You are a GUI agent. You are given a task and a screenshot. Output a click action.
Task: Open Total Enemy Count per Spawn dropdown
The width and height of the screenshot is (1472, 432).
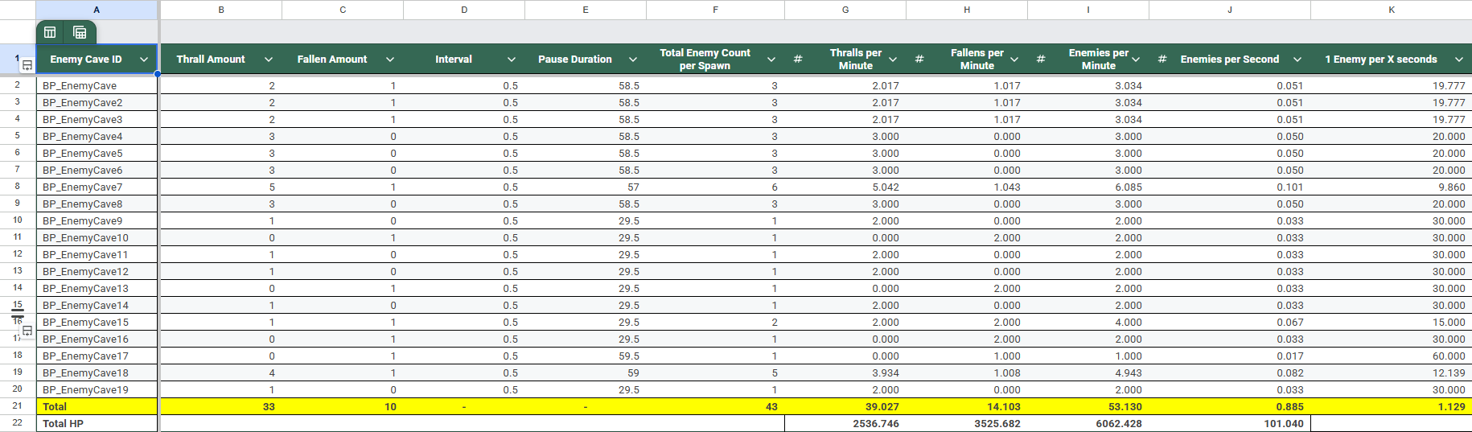tap(771, 60)
